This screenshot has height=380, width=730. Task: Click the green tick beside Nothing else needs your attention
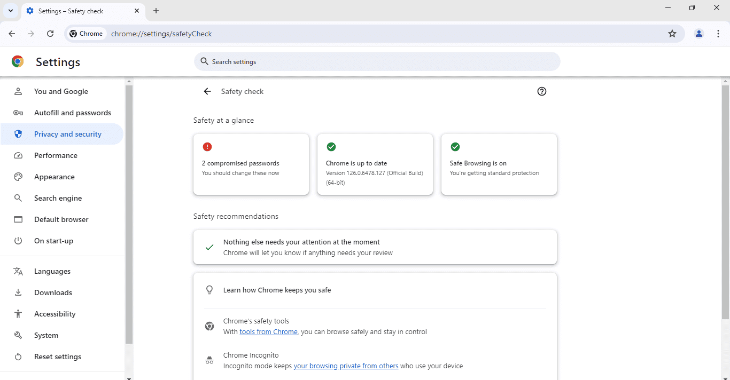[x=209, y=247]
